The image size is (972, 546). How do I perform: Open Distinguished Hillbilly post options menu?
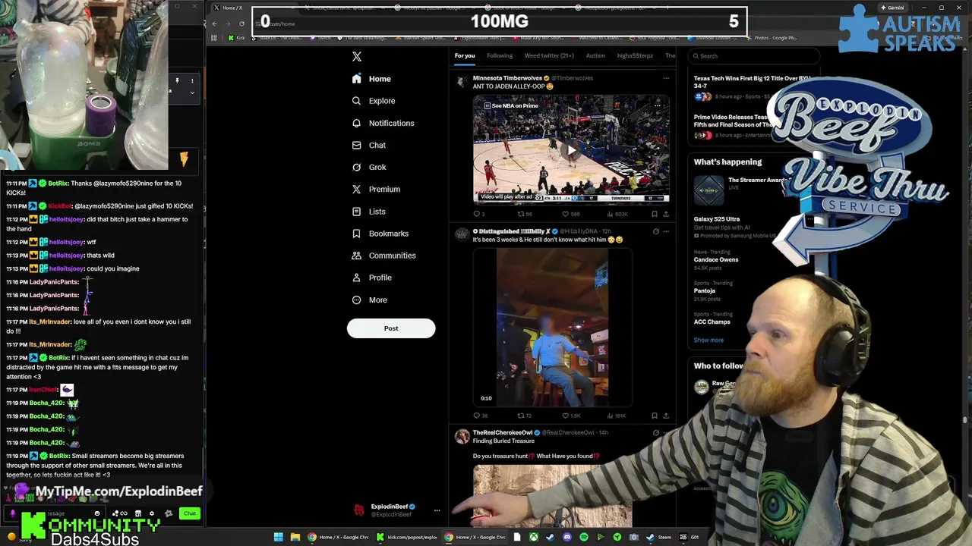666,231
